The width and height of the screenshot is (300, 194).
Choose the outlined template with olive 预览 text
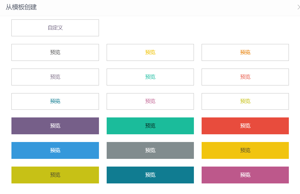tap(245, 101)
